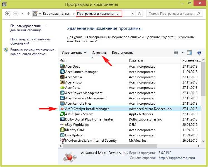Image resolution: width=208 pixels, height=167 pixels.
Task: Open the view options dropdown arrow
Action: tap(183, 53)
